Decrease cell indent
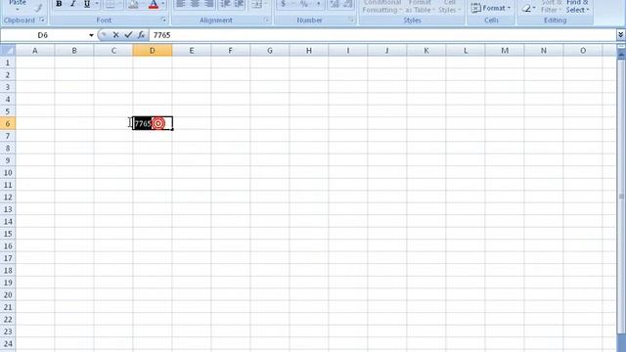This screenshot has width=626, height=352. click(x=225, y=4)
